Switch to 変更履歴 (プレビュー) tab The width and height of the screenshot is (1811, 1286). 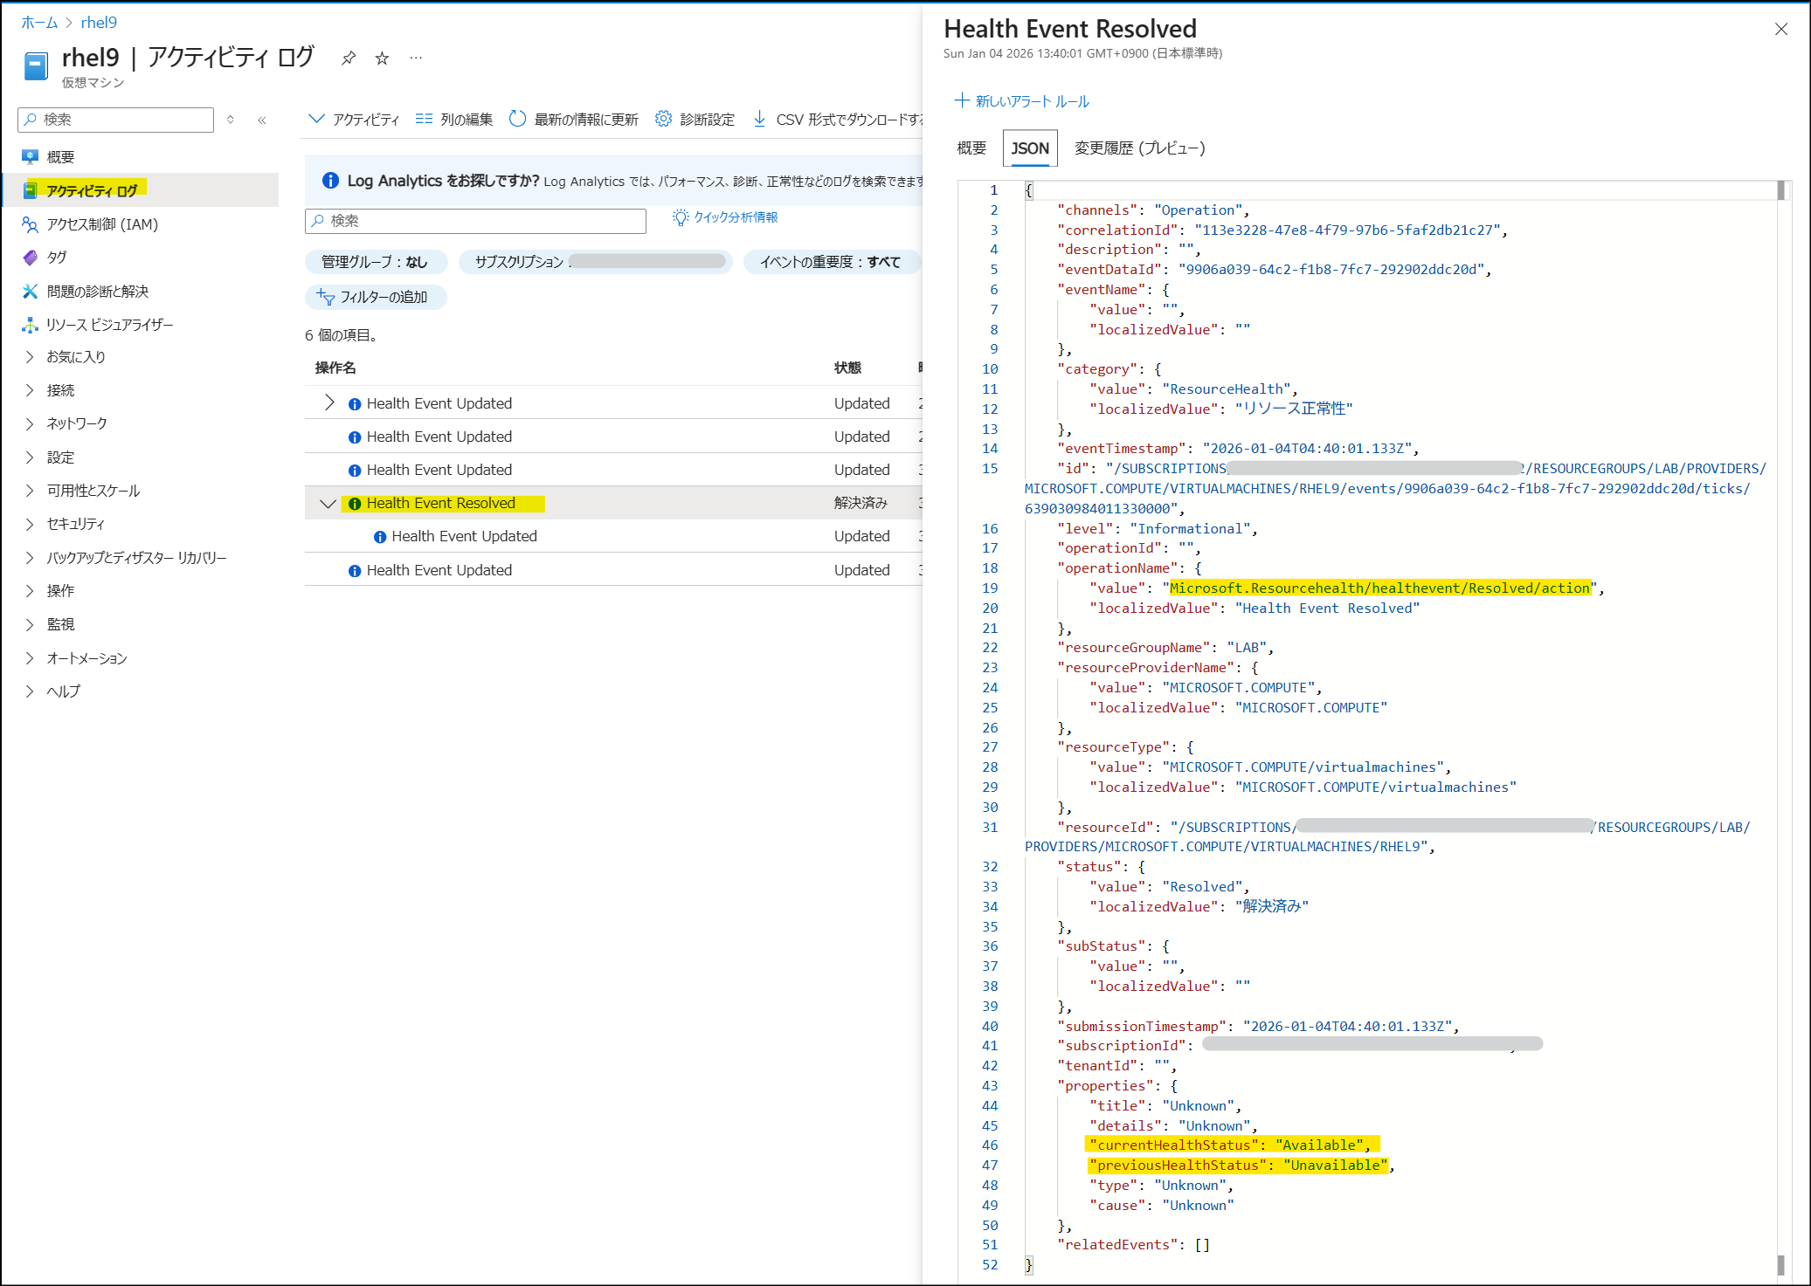point(1139,148)
